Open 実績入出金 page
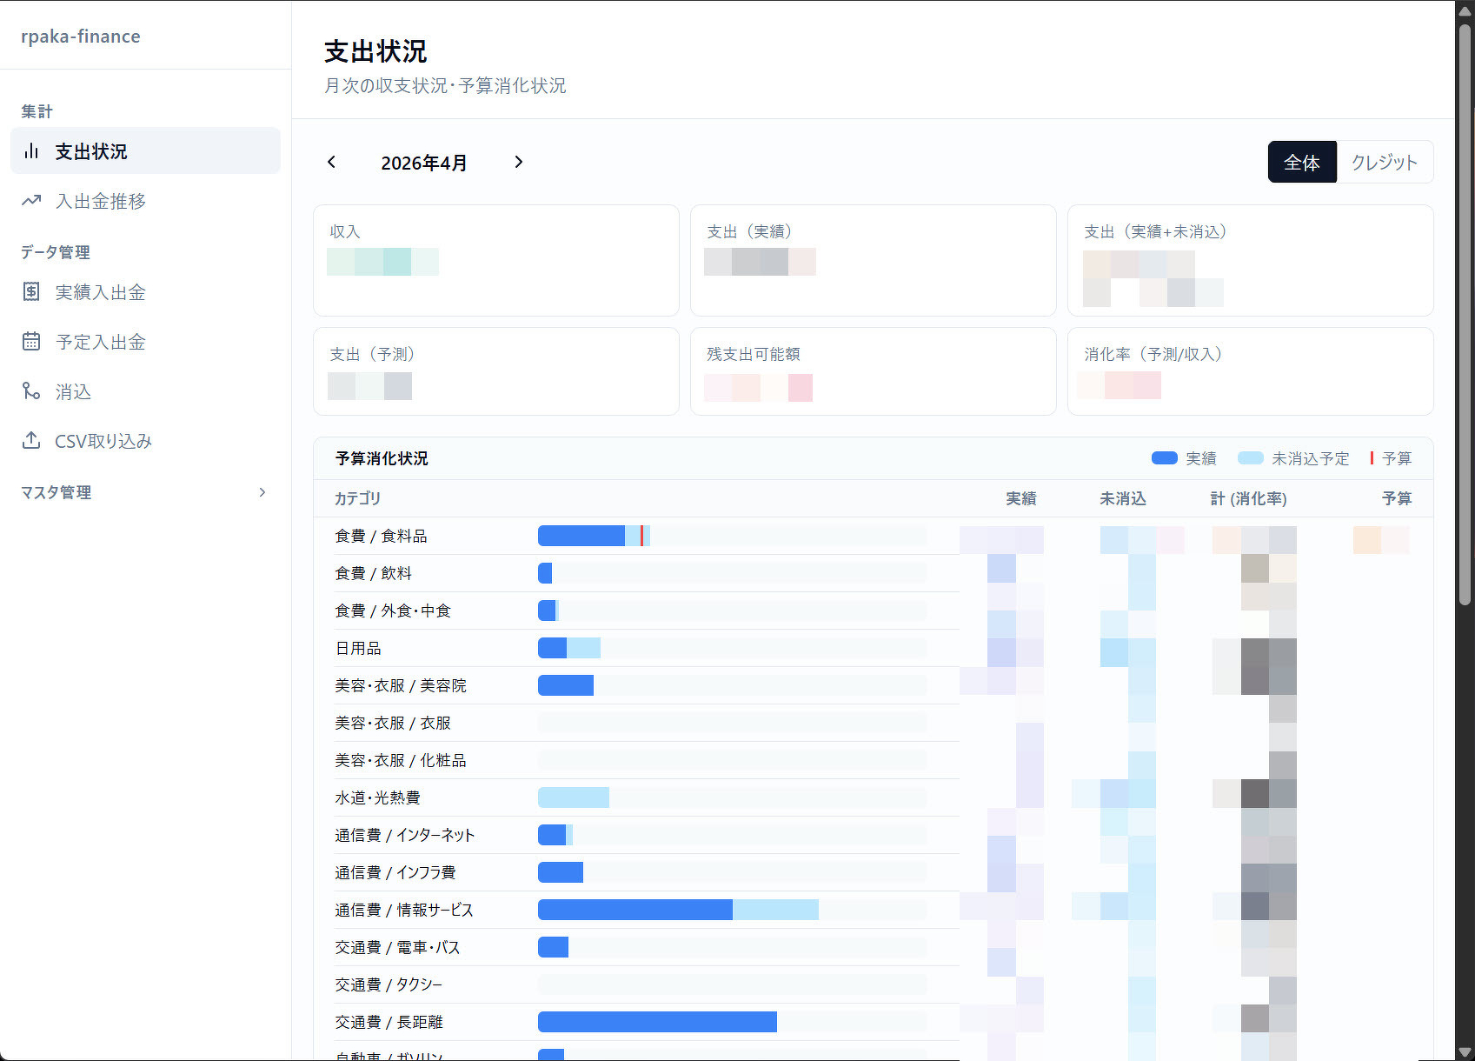 click(145, 292)
